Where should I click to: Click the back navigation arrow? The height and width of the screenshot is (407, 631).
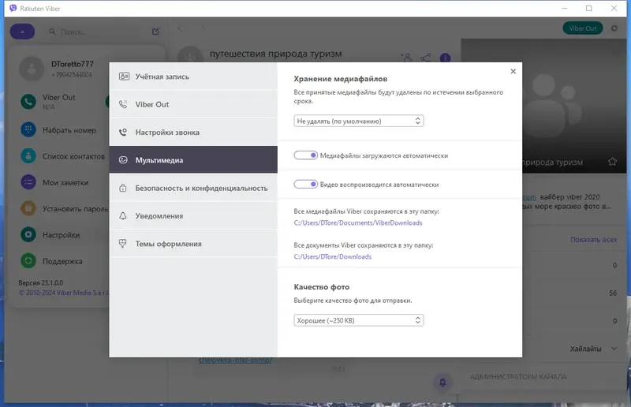(180, 28)
